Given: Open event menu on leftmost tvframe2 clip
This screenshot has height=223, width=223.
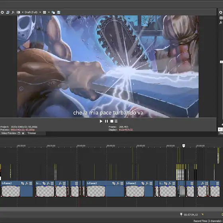Looking at the screenshot, I should click(31, 184).
